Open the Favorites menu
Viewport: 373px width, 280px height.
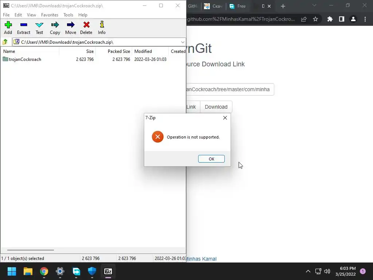coord(50,15)
